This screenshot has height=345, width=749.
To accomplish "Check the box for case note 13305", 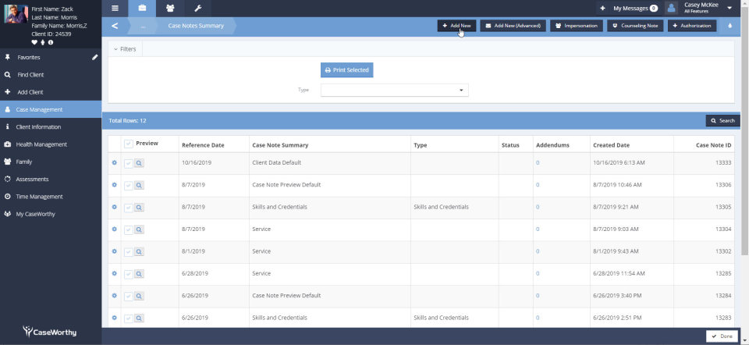I will tap(129, 208).
